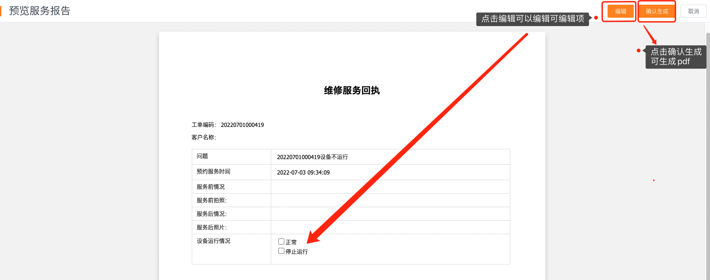Image resolution: width=710 pixels, height=280 pixels.
Task: Click the 问题 row label
Action: click(203, 156)
